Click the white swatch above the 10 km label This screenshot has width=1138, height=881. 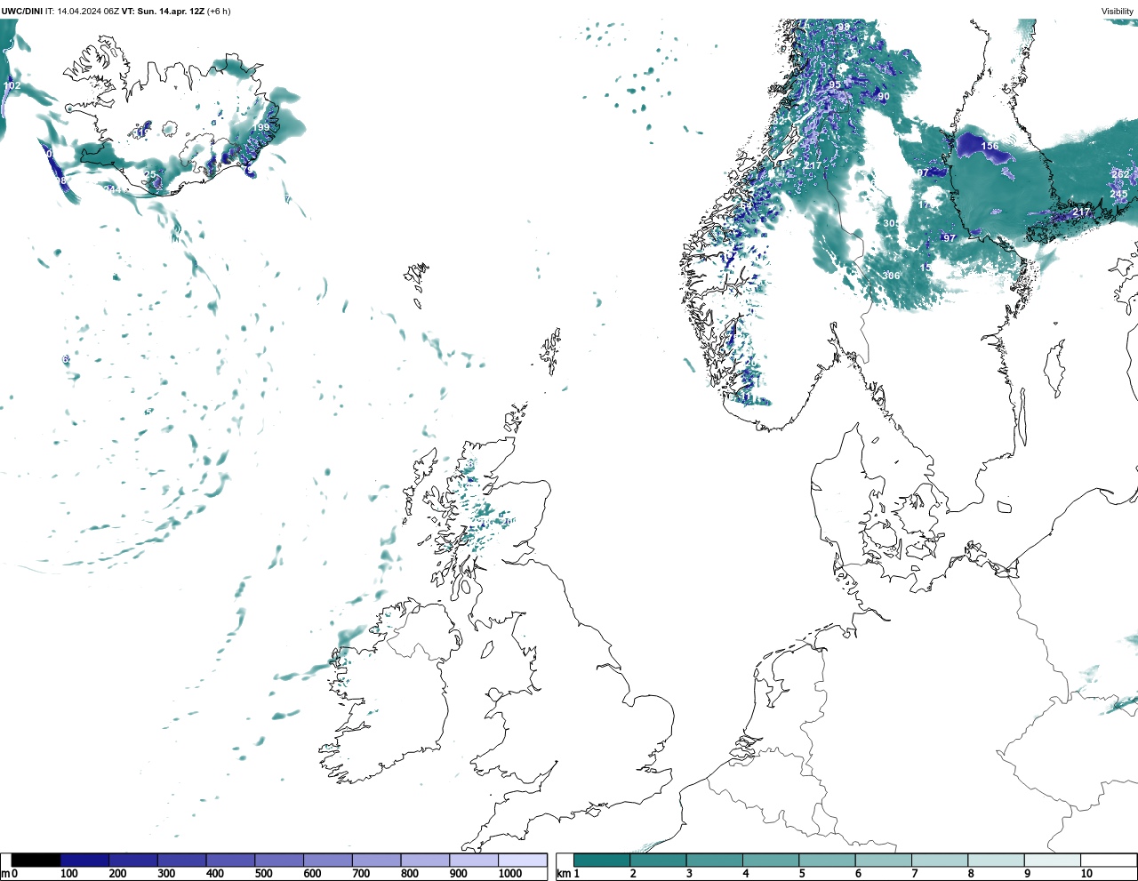point(1108,860)
